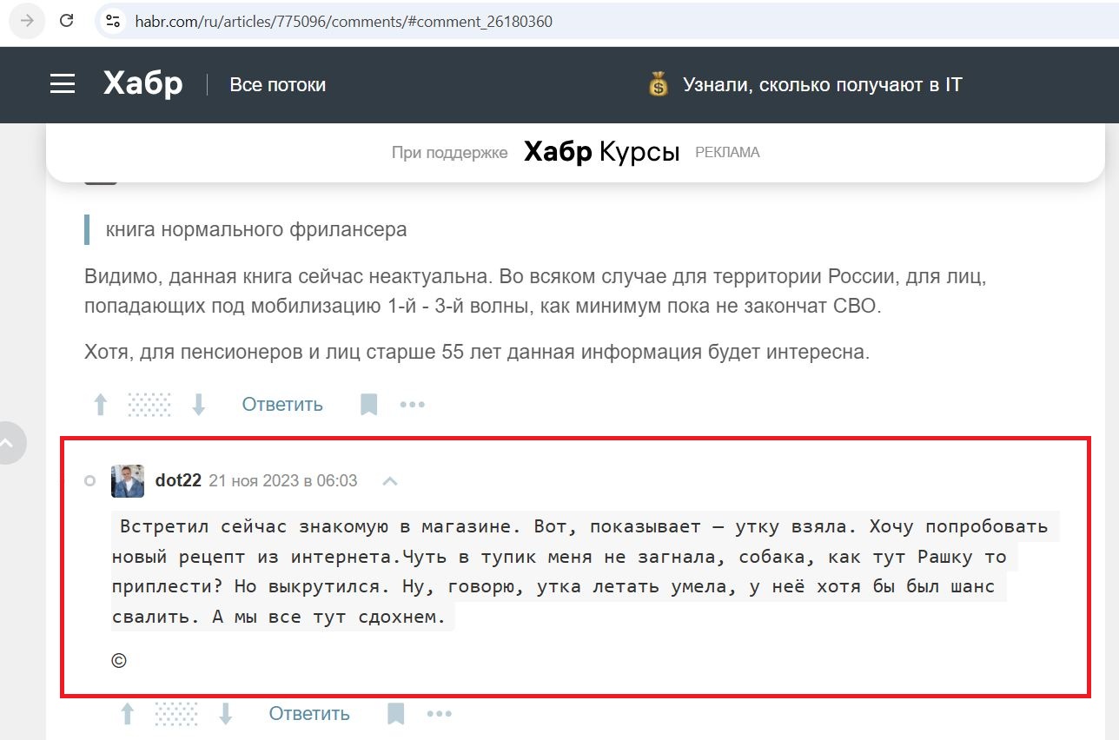This screenshot has width=1119, height=740.
Task: Click the scroll-to-top chevron on the left edge
Action: coord(9,443)
